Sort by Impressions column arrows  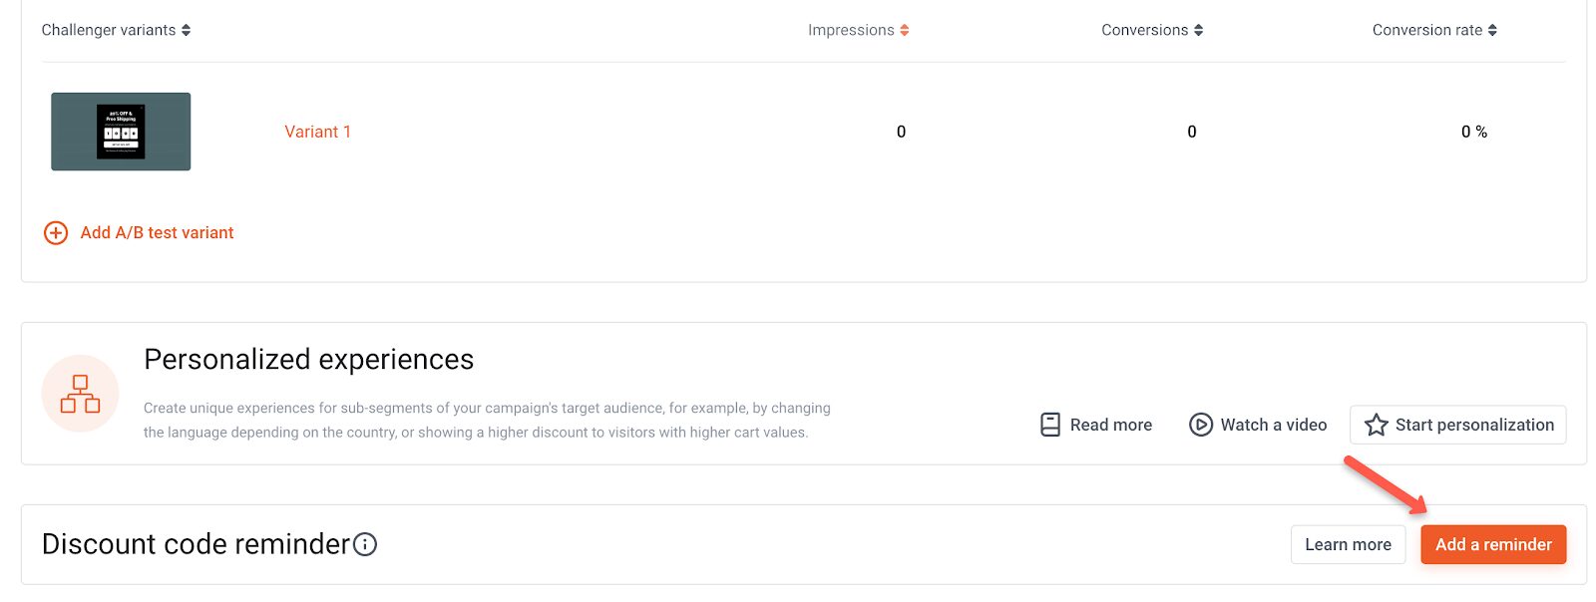905,30
